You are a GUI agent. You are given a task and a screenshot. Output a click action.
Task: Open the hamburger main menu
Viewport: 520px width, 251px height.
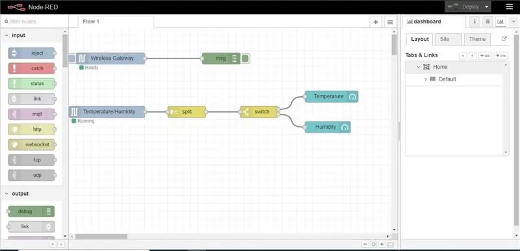[x=509, y=7]
